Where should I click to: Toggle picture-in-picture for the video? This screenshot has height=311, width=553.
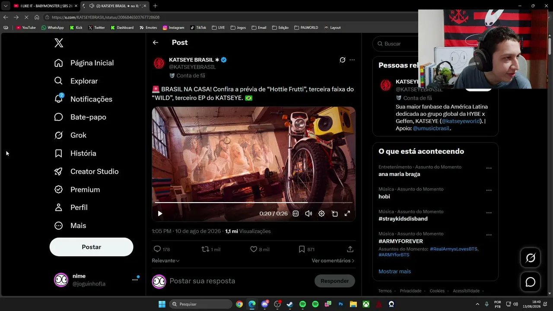[334, 213]
